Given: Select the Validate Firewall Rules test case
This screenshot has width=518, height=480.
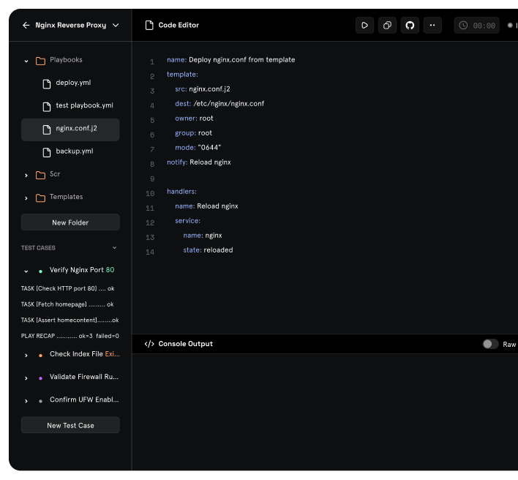Looking at the screenshot, I should 83,378.
